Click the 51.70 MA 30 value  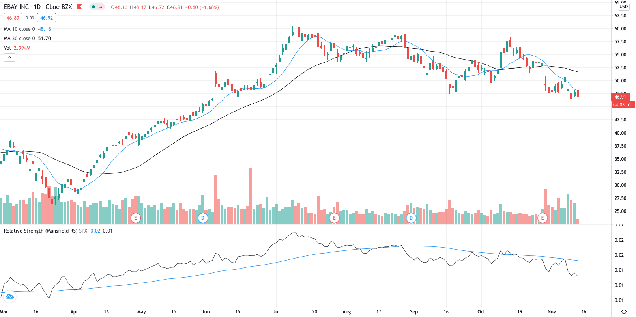coord(45,38)
